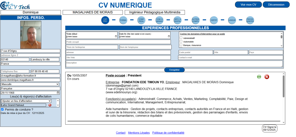Click the last name field MAGALHAES DE MORAIS

tap(93, 12)
